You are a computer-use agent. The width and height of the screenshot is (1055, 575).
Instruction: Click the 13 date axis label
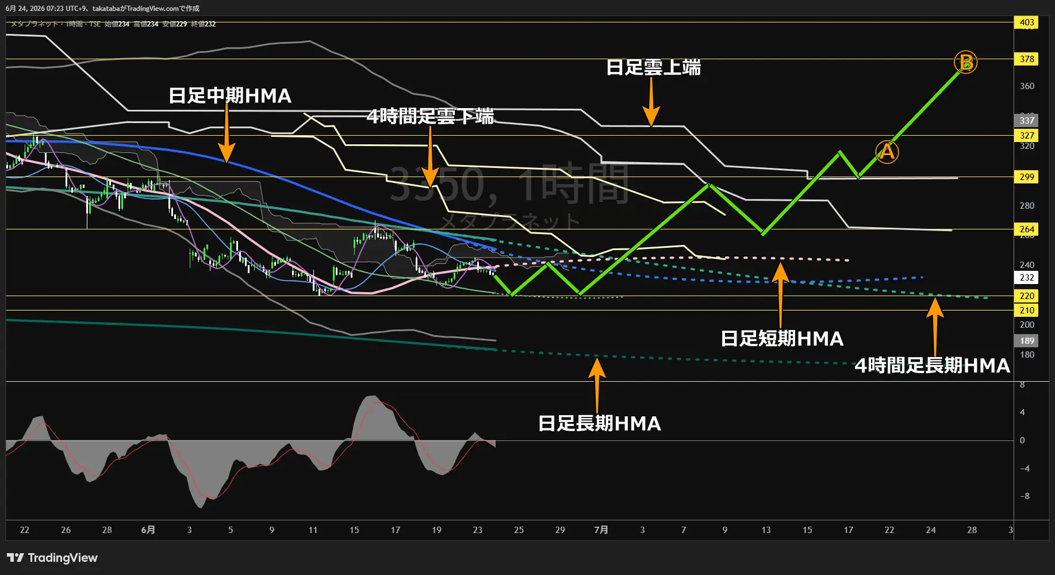[766, 530]
